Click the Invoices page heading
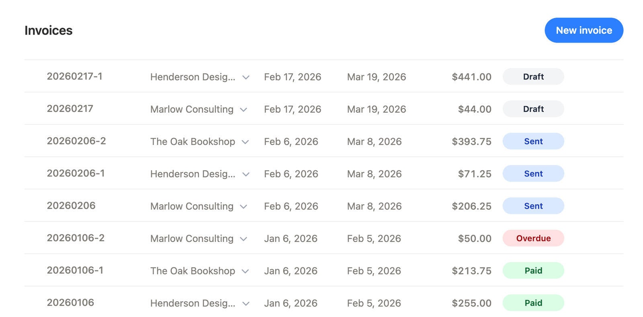Viewport: 643px width, 317px height. 48,30
